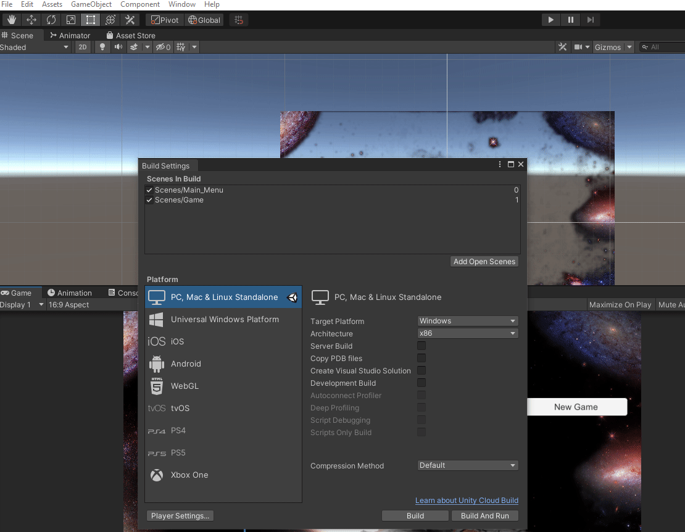685x532 pixels.
Task: Select Xbox One platform
Action: [223, 475]
